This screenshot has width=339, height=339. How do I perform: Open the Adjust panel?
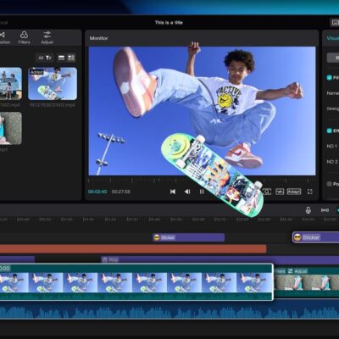pyautogui.click(x=47, y=37)
